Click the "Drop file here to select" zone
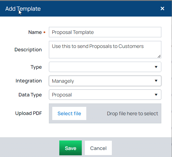Screen dimensions: 172x157 (x=132, y=114)
